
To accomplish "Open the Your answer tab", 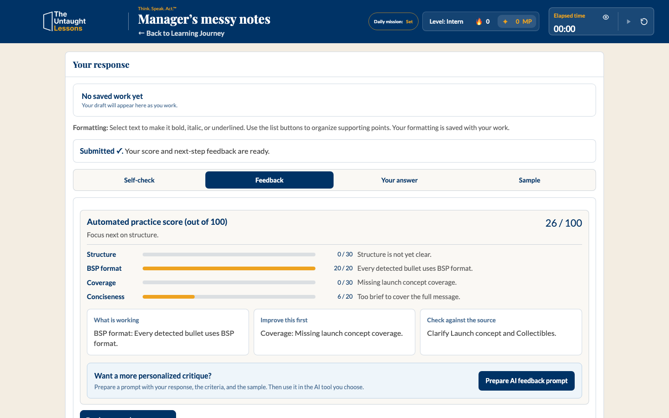I will 400,180.
